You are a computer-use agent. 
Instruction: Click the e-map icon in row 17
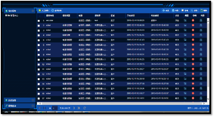(201, 98)
